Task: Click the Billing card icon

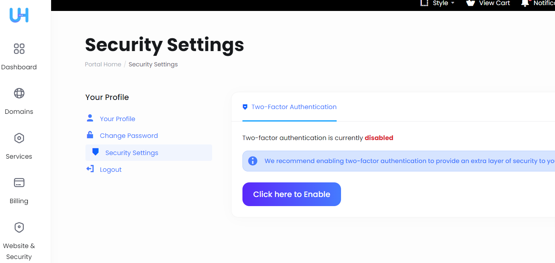Action: click(x=19, y=182)
